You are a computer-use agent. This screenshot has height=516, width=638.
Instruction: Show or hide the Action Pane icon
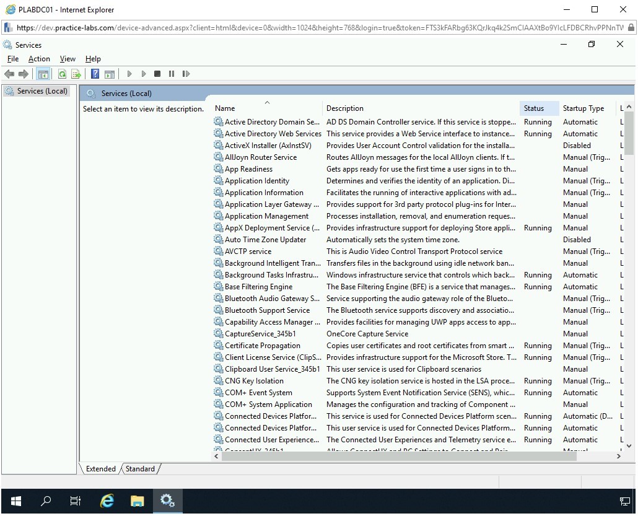110,74
